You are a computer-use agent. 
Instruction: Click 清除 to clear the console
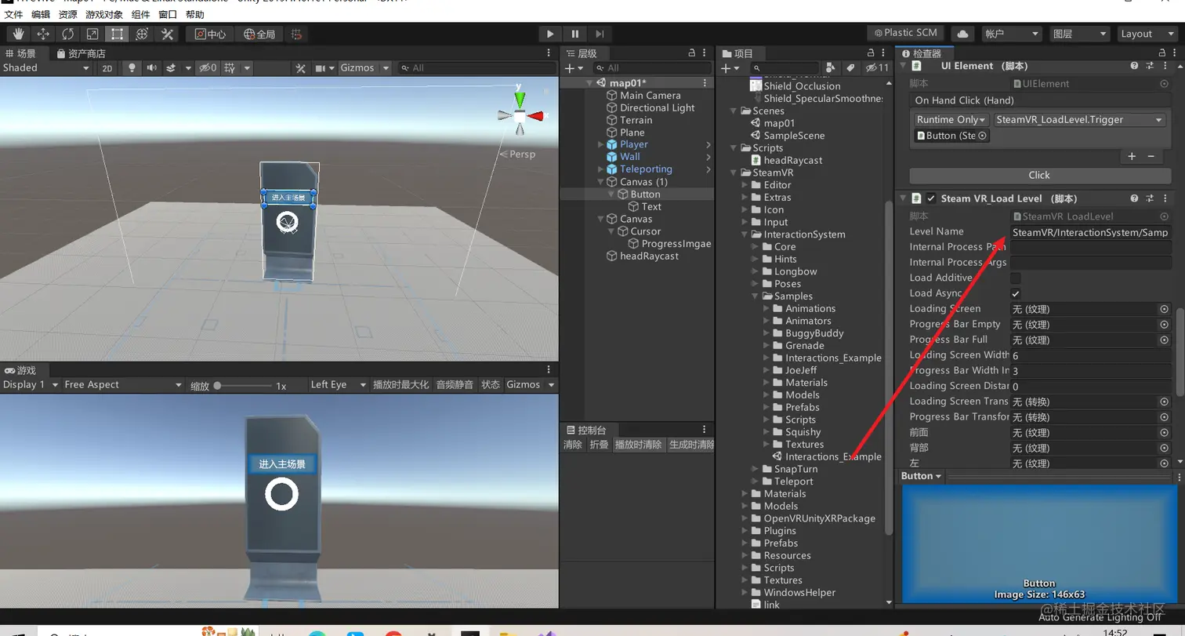pyautogui.click(x=573, y=445)
